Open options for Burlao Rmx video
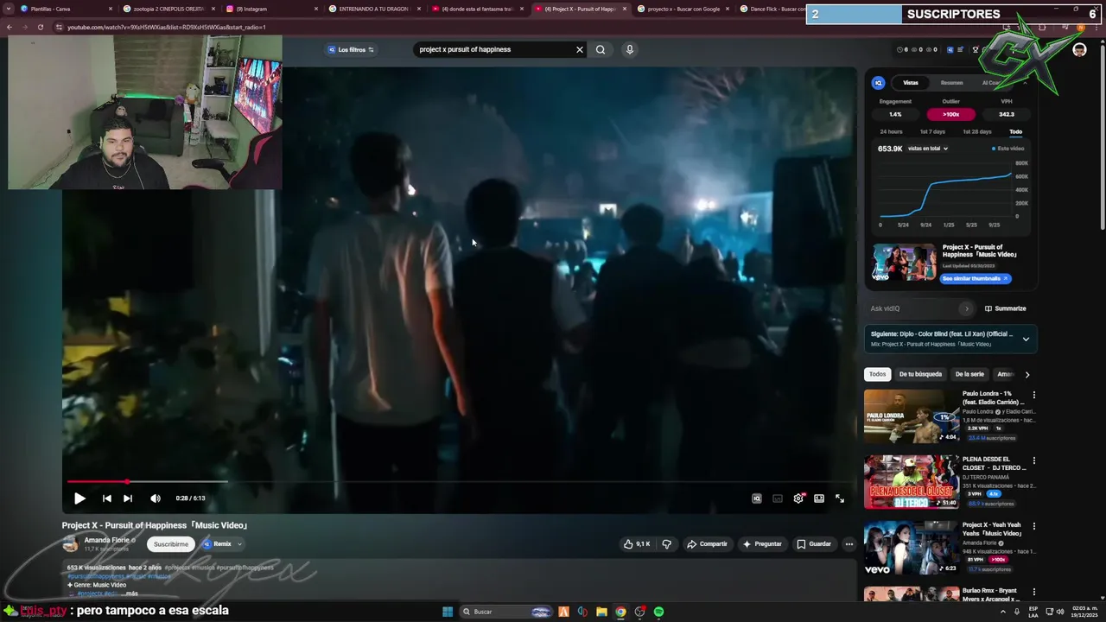Image resolution: width=1106 pixels, height=622 pixels. coord(1033,592)
